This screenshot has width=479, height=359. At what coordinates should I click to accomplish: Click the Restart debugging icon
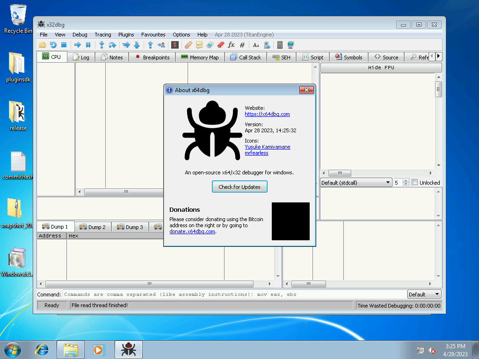pos(53,45)
